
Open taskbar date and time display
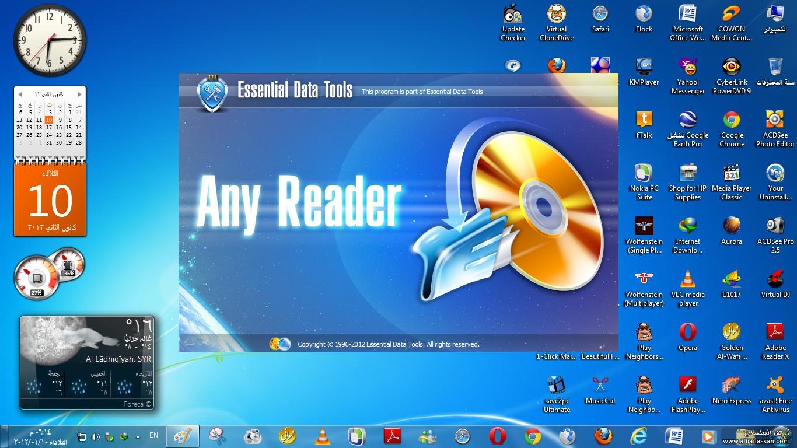coord(40,437)
